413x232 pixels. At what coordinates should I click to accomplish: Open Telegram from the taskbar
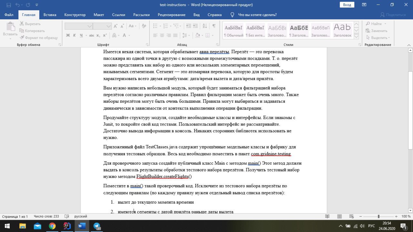coord(96,226)
